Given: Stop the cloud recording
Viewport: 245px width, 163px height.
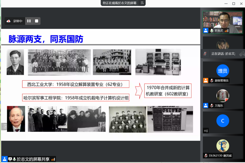Looking at the screenshot, I should [37, 21].
